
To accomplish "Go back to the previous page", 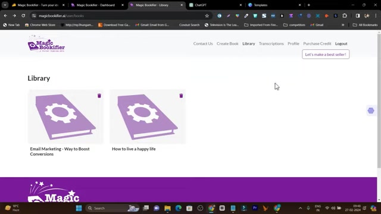I will click(x=5, y=16).
